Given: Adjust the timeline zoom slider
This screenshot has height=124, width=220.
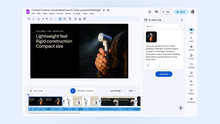Looking at the screenshot, I should click(119, 91).
